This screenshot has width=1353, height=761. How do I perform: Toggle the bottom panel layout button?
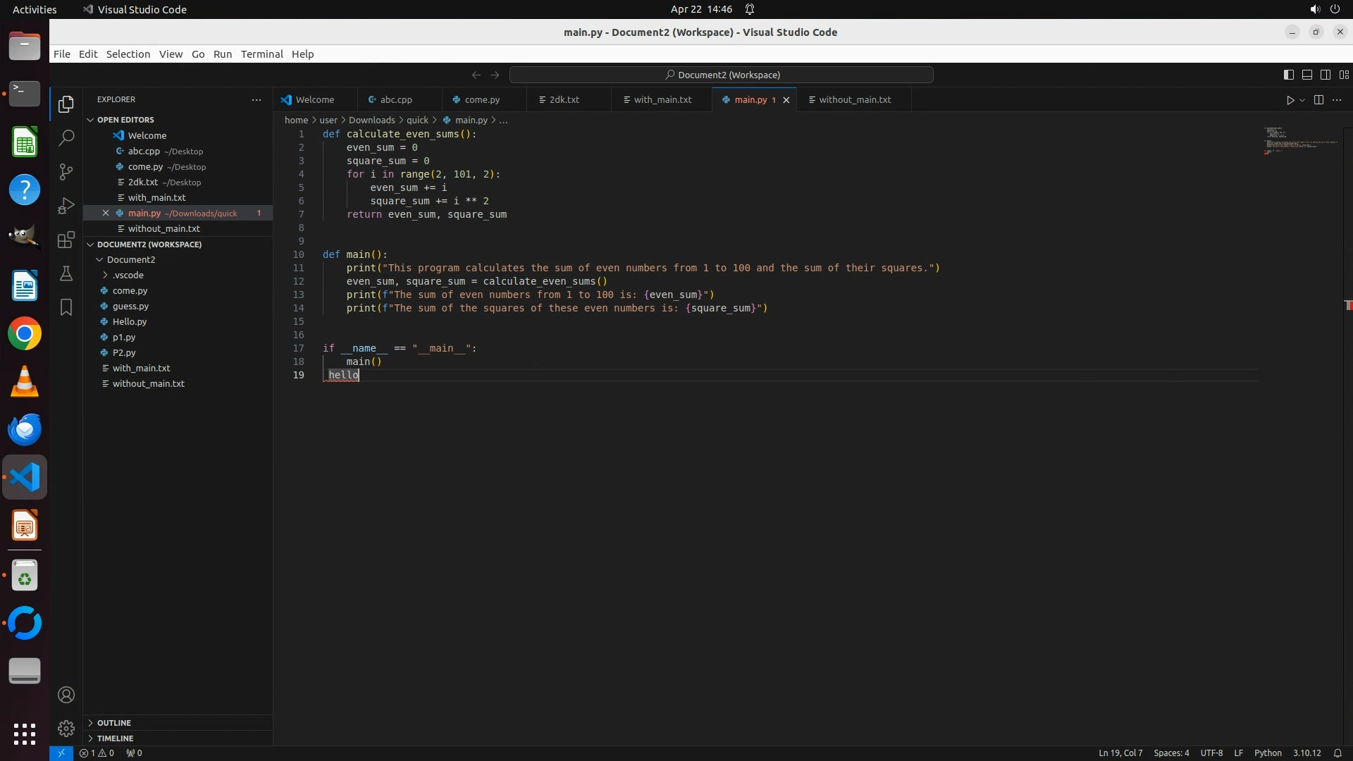point(1306,75)
